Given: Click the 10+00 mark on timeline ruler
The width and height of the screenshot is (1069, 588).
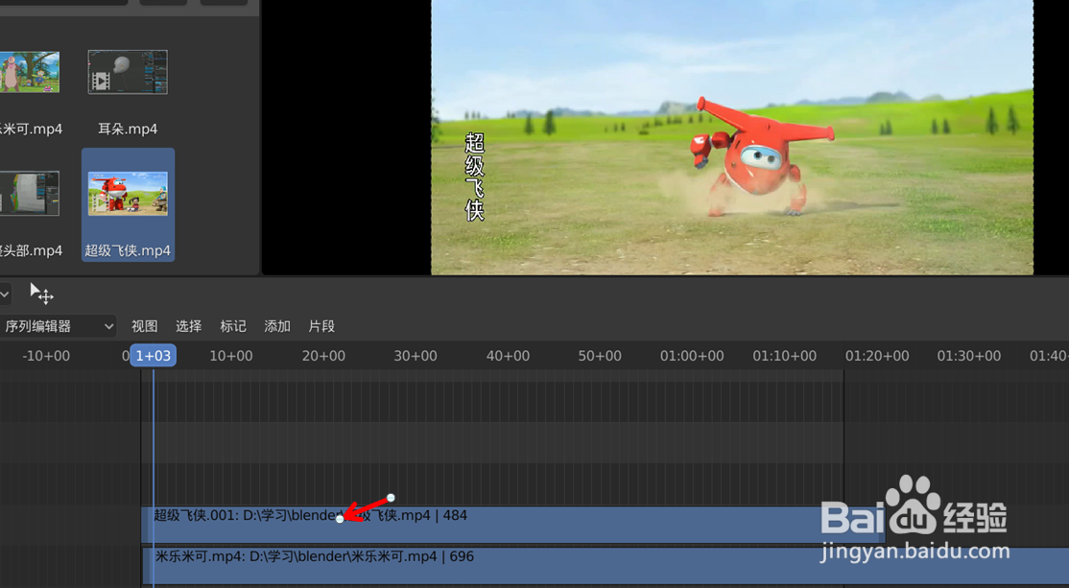Looking at the screenshot, I should tap(231, 356).
